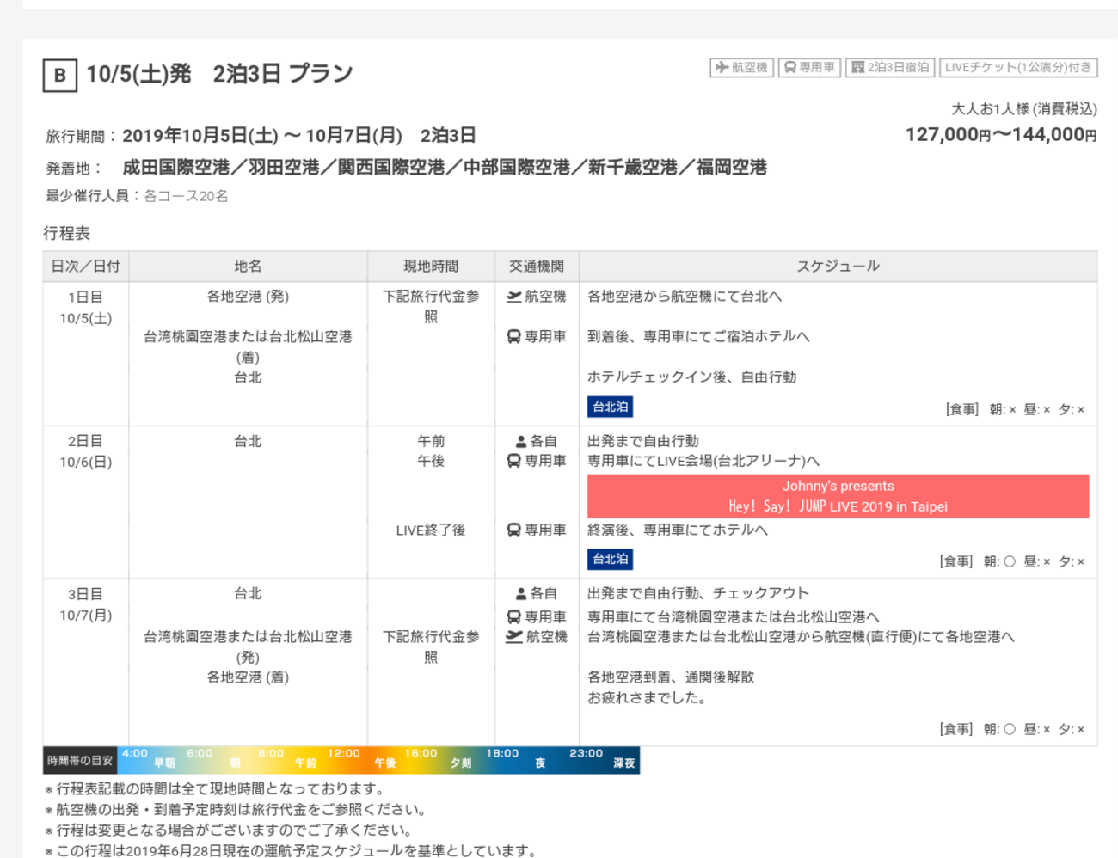Click the day 1 下記旅行代金参照 time cell
This screenshot has width=1118, height=858.
431,307
